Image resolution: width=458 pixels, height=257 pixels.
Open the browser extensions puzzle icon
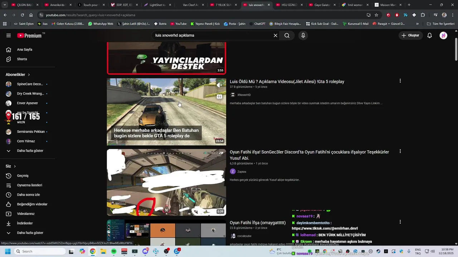(x=423, y=15)
